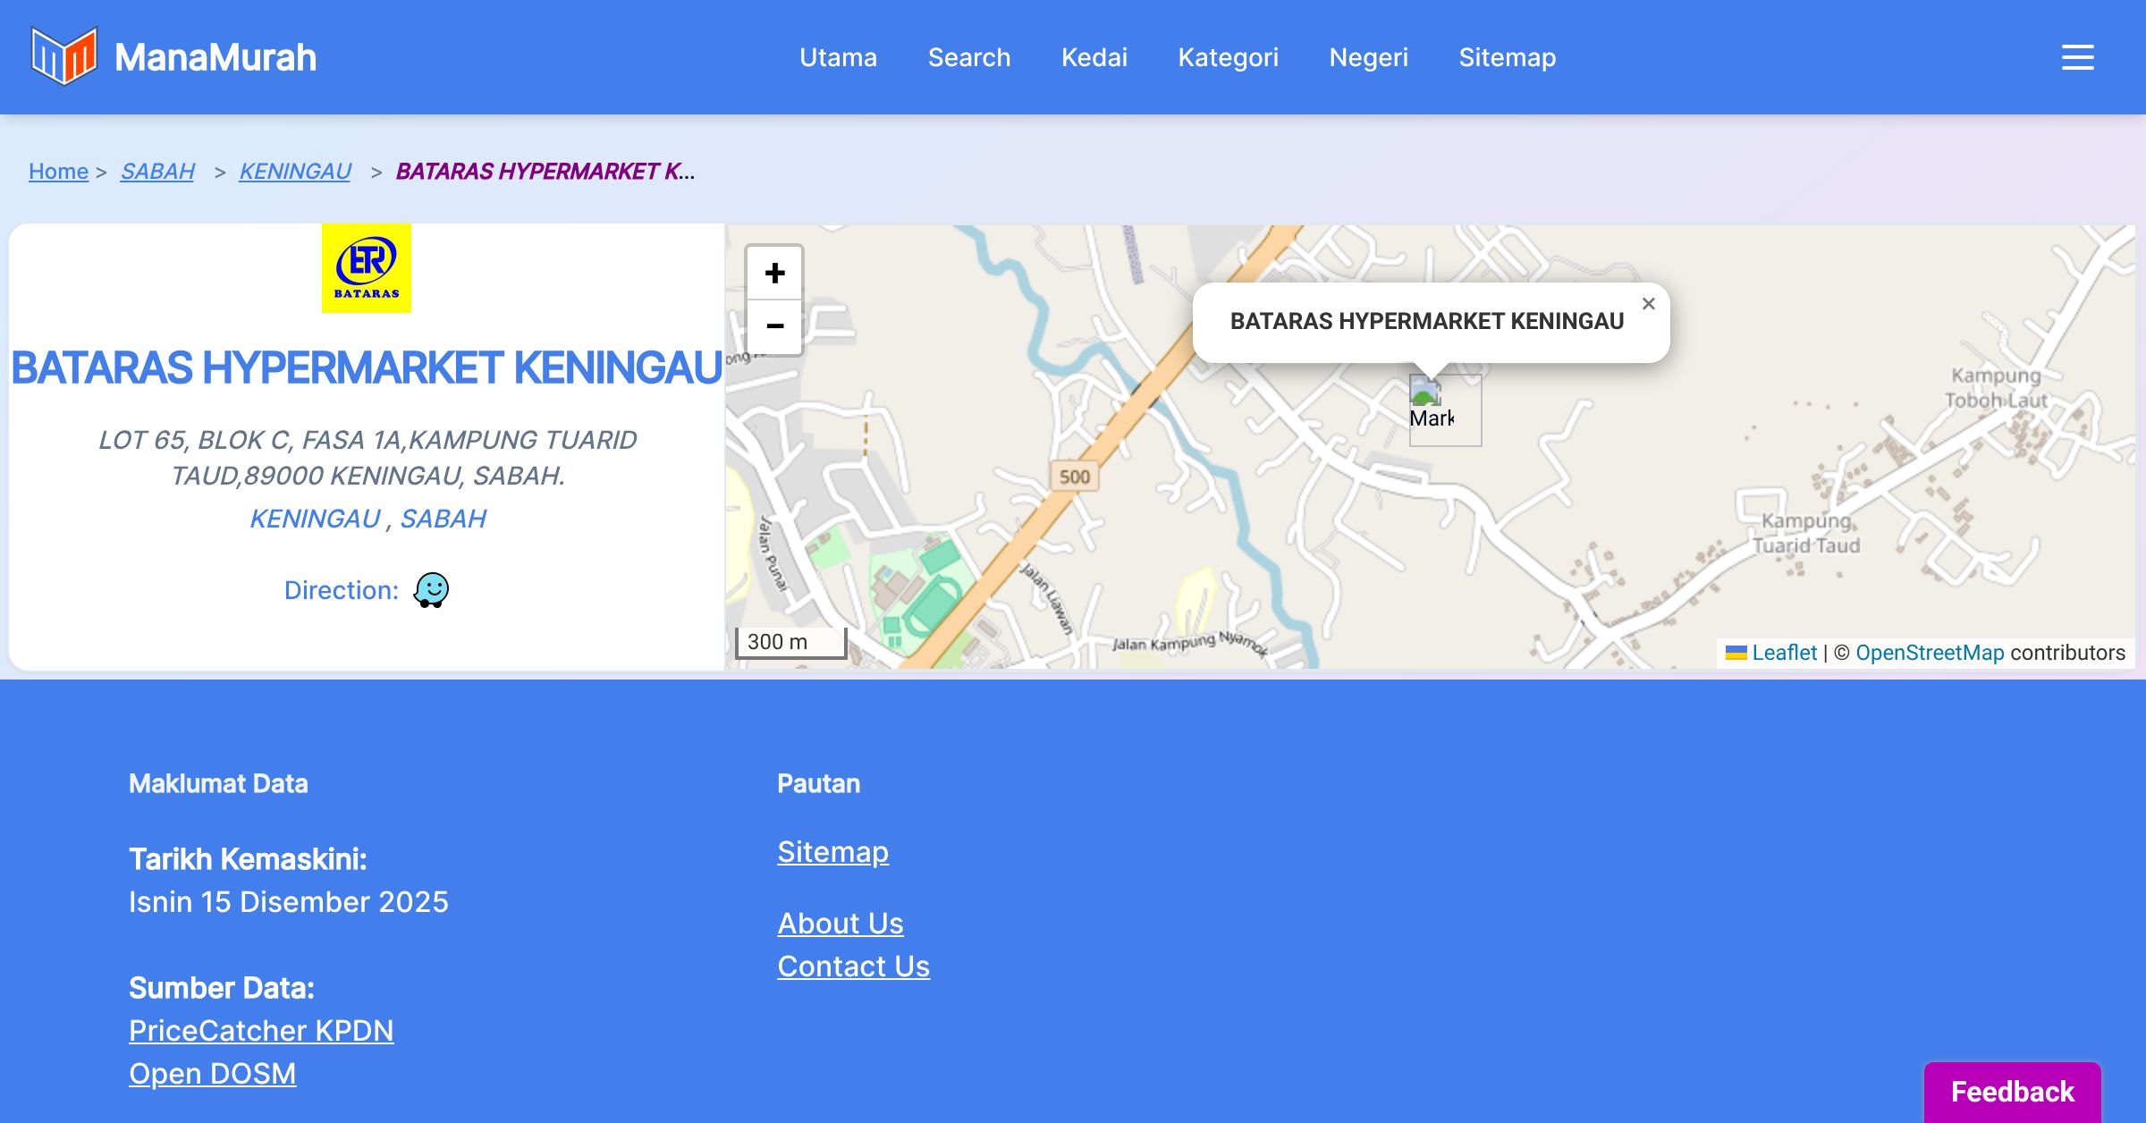2146x1123 pixels.
Task: Click the map marker image
Action: (1425, 393)
